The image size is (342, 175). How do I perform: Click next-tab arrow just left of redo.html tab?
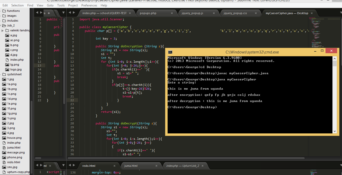74,165
